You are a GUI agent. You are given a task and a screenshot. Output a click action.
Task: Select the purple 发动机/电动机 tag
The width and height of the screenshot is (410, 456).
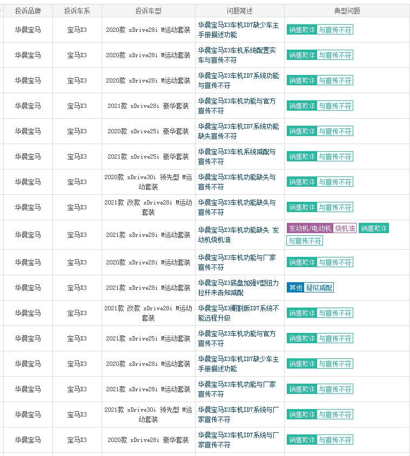coord(310,228)
